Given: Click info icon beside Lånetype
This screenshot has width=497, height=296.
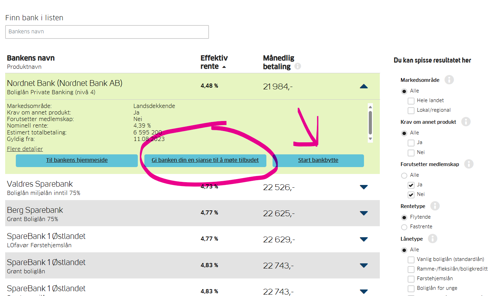Looking at the screenshot, I should point(432,239).
